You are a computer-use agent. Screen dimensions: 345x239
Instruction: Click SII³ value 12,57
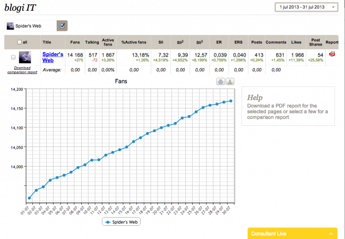click(201, 55)
